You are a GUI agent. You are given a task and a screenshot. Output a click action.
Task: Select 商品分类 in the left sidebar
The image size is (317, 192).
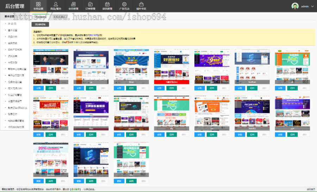point(13,37)
